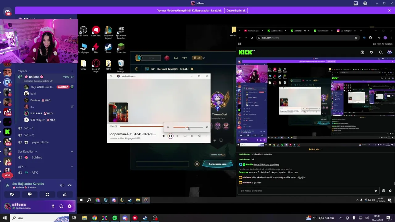This screenshot has width=395, height=222.
Task: Open the Discord inbox icon in title bar
Action: pos(356,3)
